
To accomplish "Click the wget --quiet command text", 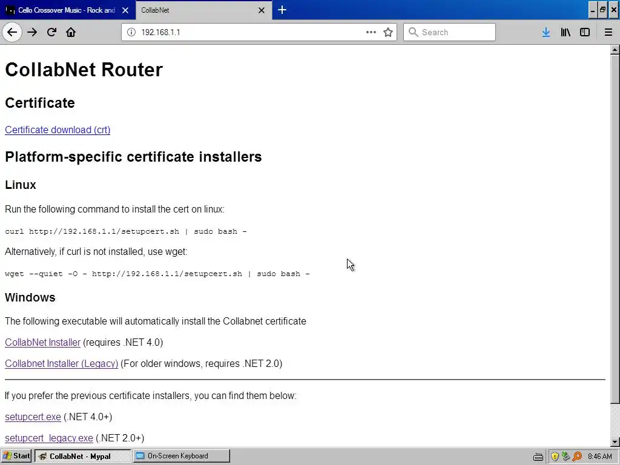I will click(x=157, y=274).
